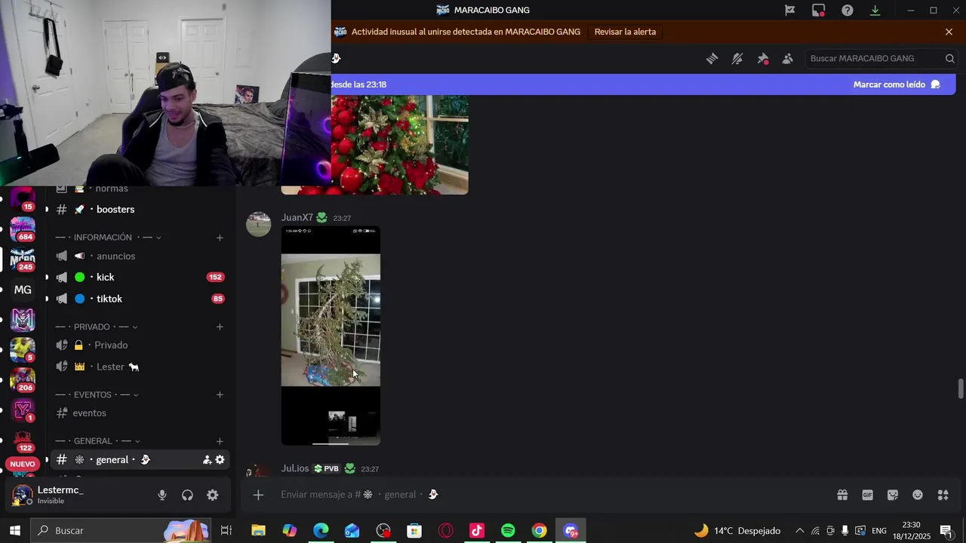Open the edit channel gear on general
Screen dimensions: 966x543
click(x=220, y=460)
